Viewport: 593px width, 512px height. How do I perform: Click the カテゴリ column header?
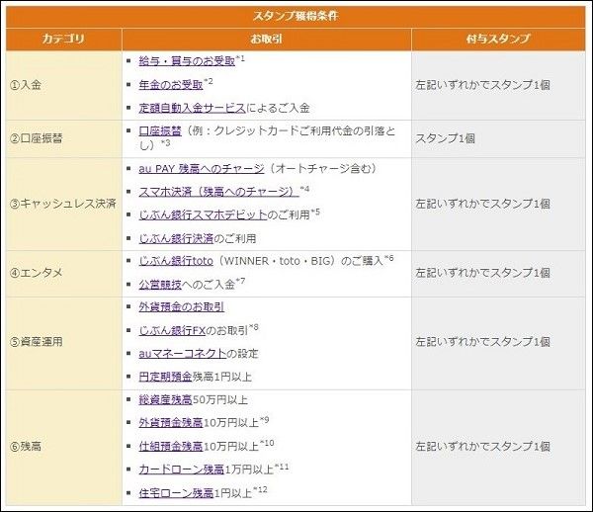click(x=64, y=39)
